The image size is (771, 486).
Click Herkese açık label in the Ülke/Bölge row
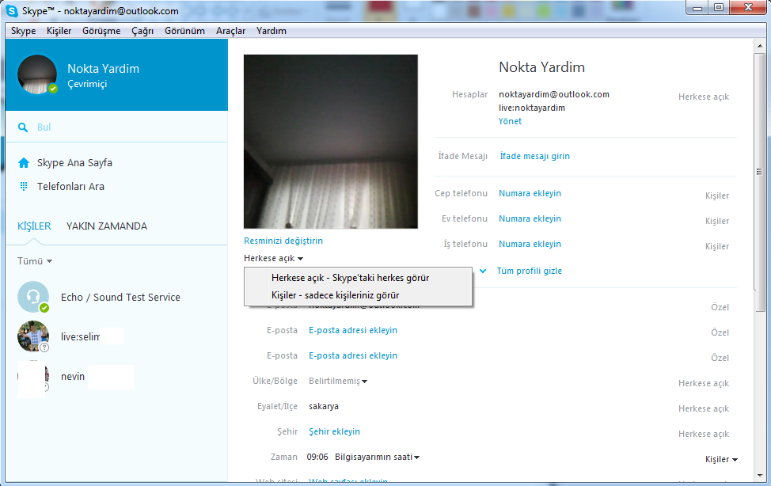click(x=704, y=383)
